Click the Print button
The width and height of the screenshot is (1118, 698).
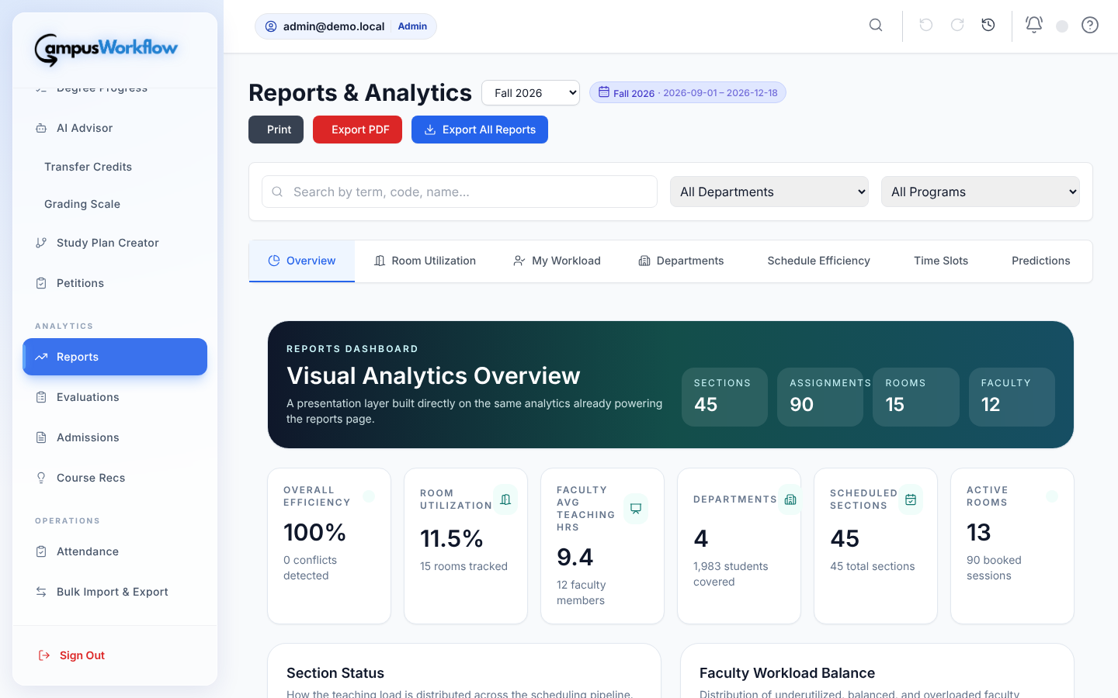point(276,130)
